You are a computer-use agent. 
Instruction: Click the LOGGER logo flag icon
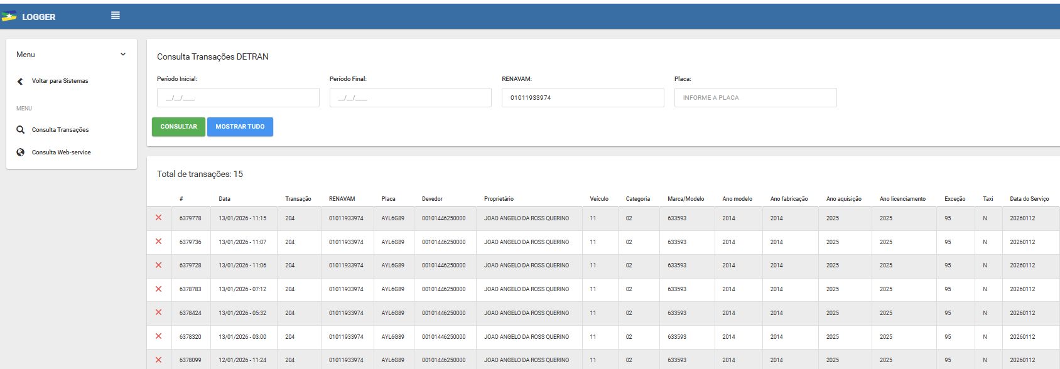(x=9, y=16)
